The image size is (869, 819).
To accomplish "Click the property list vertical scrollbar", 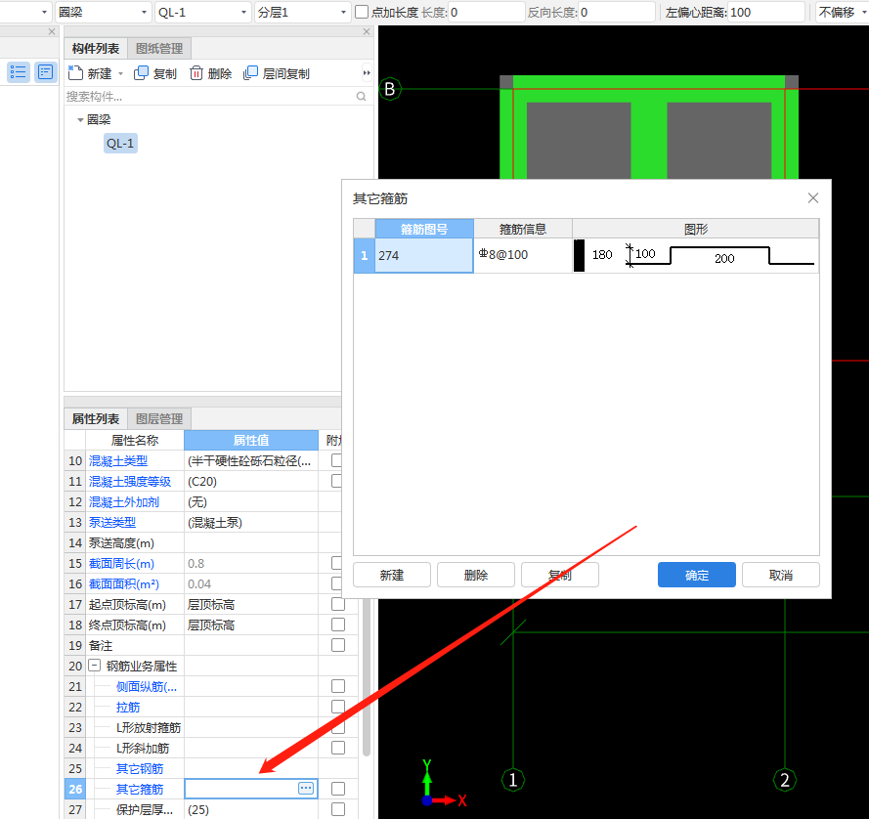I will (366, 676).
